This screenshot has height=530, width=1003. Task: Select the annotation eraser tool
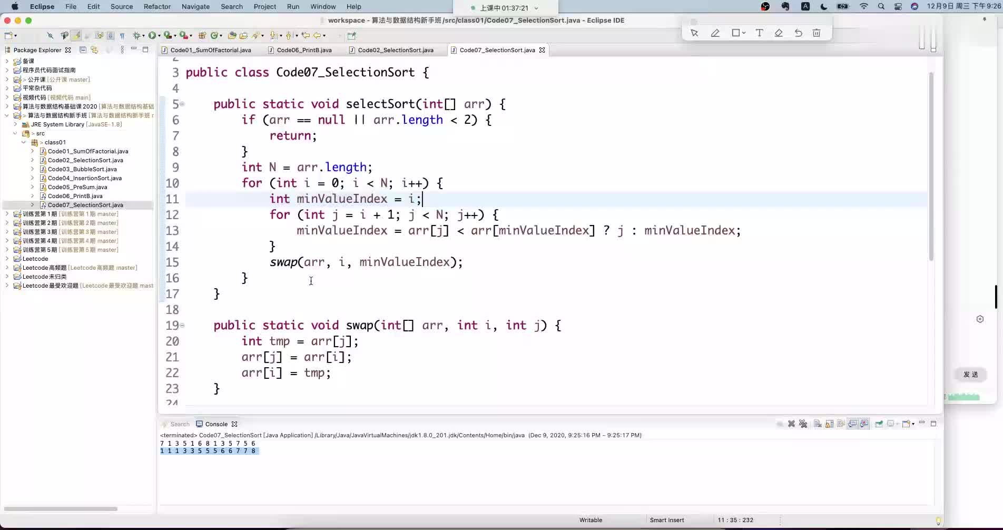tap(779, 33)
